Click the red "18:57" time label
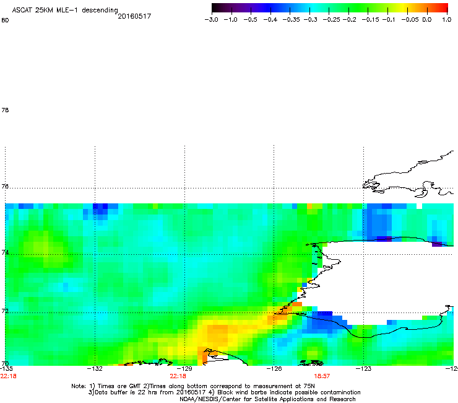This screenshot has width=458, height=403. click(x=322, y=376)
